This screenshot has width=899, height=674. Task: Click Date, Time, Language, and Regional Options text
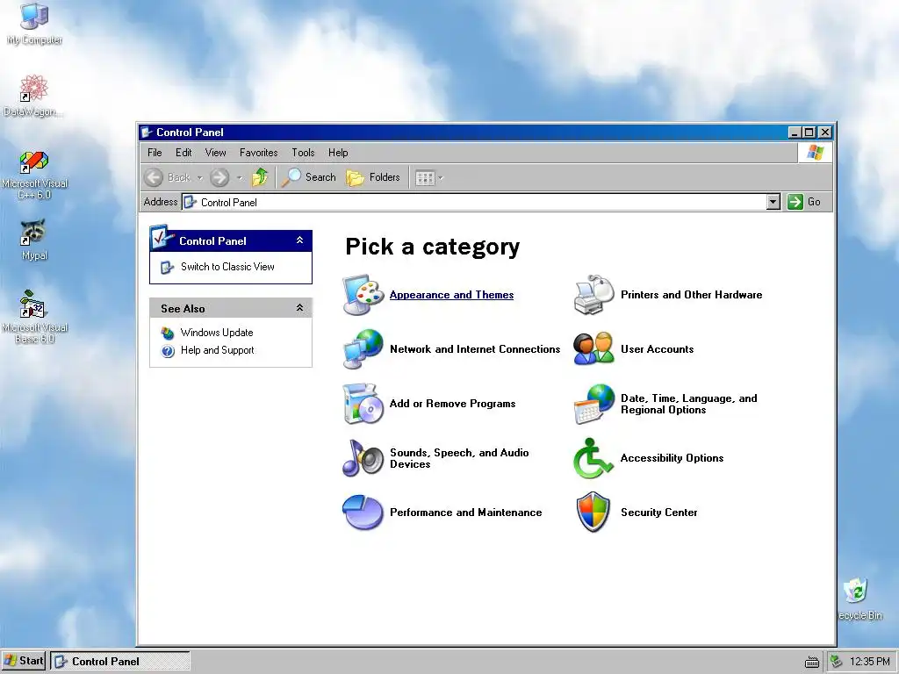pyautogui.click(x=689, y=404)
